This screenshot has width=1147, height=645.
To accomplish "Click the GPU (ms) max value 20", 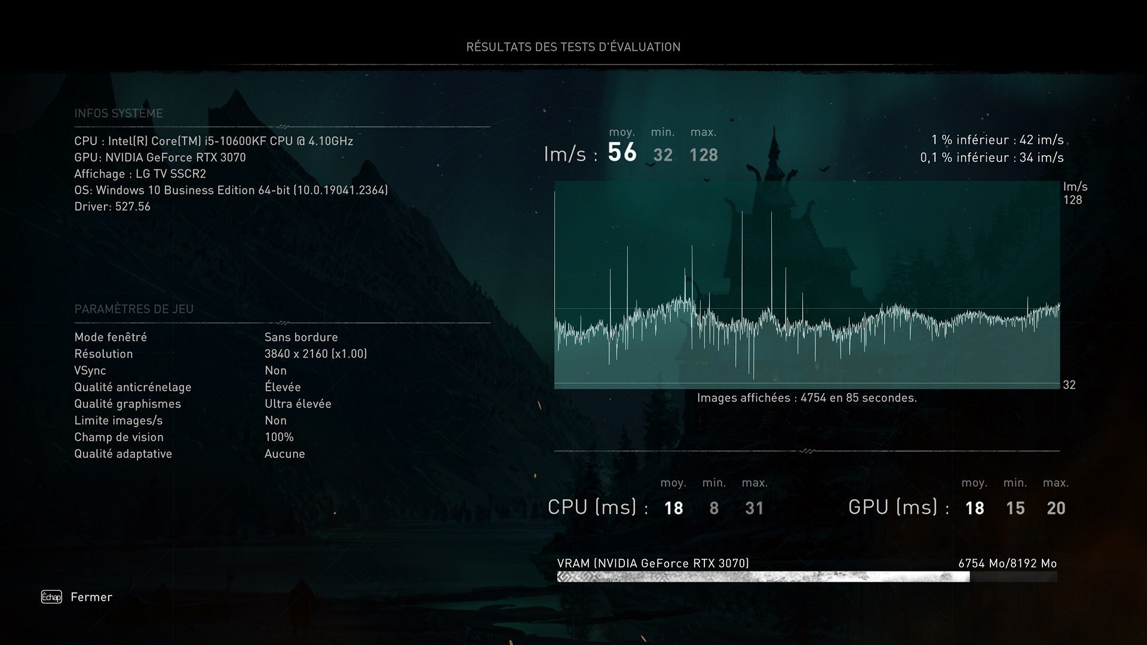I will tap(1056, 508).
